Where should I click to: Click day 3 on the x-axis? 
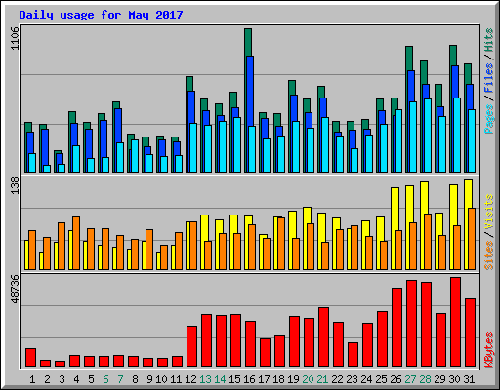62,379
